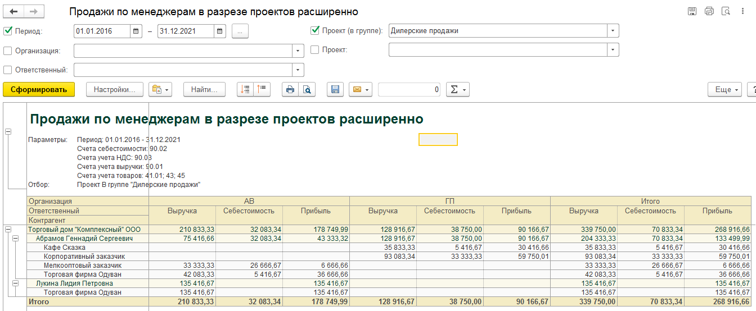
Task: Go forward with the right arrow button
Action: pyautogui.click(x=34, y=11)
